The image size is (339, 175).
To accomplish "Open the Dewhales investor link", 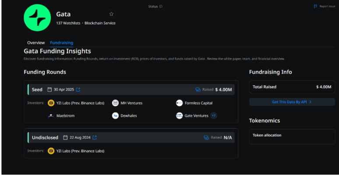I will (x=129, y=116).
